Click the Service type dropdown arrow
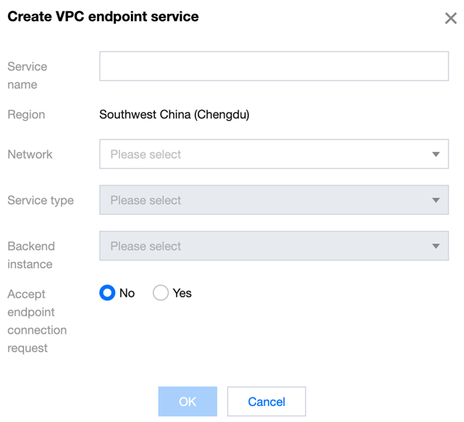The height and width of the screenshot is (422, 464). [x=436, y=201]
